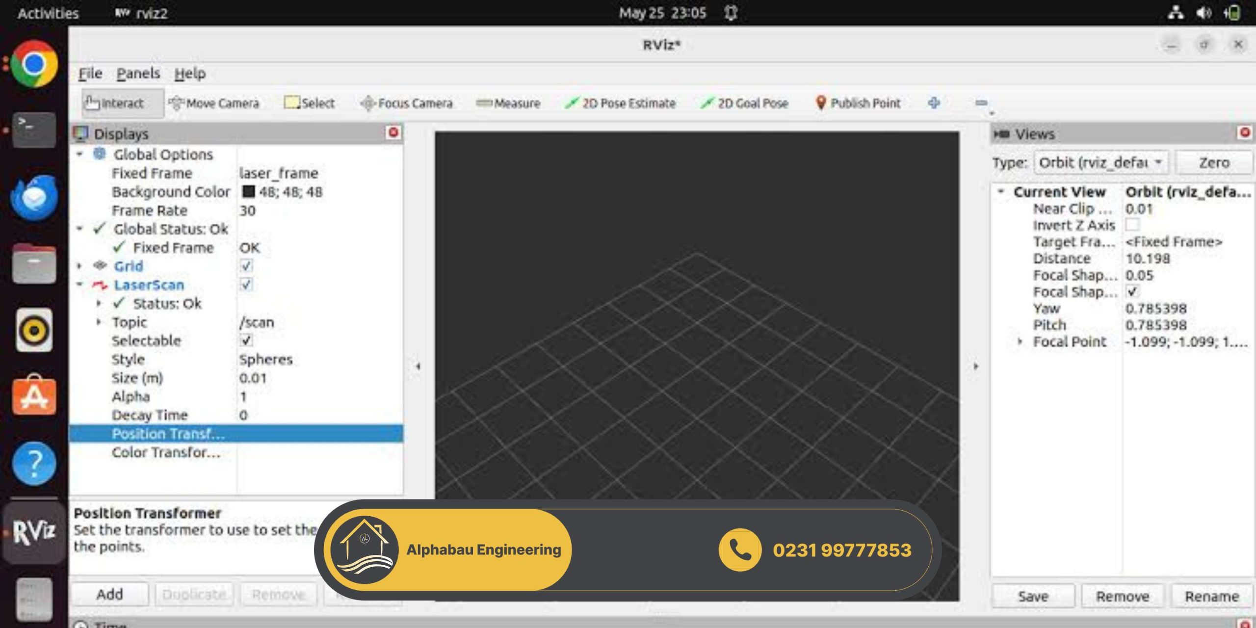Click the Remove view button

point(1123,596)
